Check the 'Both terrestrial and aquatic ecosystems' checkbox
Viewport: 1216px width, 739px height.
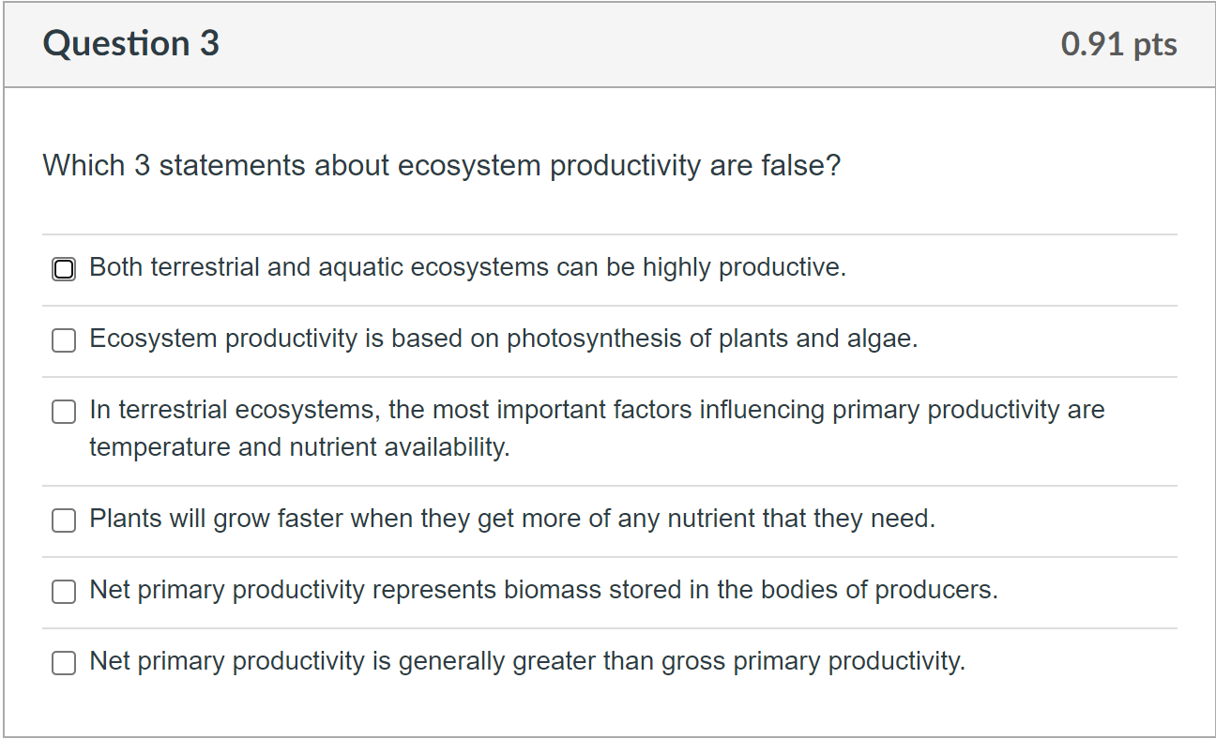[63, 270]
